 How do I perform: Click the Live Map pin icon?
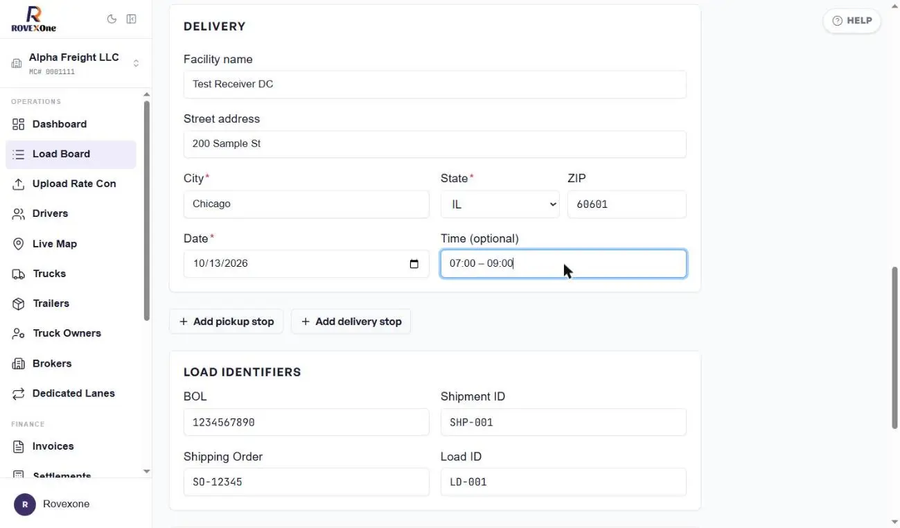point(19,244)
